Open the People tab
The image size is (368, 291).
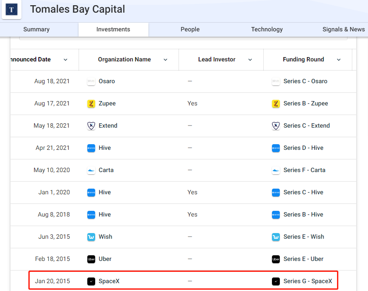coord(190,30)
